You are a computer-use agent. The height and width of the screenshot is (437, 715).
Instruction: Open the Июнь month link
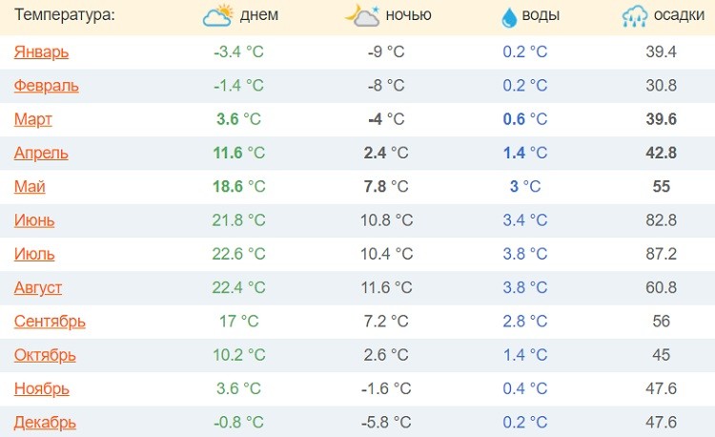(x=34, y=220)
